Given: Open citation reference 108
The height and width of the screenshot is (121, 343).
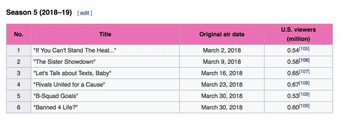Looking at the screenshot, I should click(x=304, y=83).
